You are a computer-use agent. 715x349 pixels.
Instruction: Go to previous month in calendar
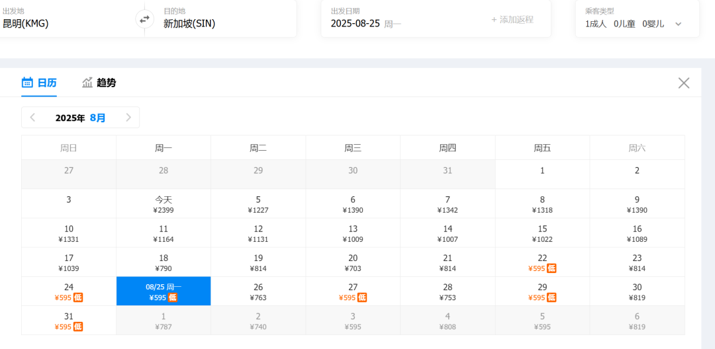click(32, 118)
